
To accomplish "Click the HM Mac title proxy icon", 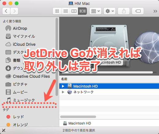I will pyautogui.click(x=71, y=3).
